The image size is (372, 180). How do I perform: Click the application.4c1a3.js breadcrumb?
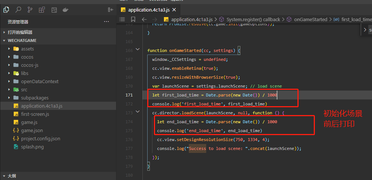point(192,19)
